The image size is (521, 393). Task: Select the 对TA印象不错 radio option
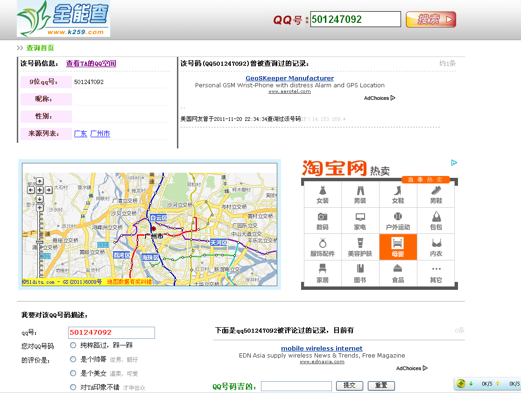(x=73, y=387)
